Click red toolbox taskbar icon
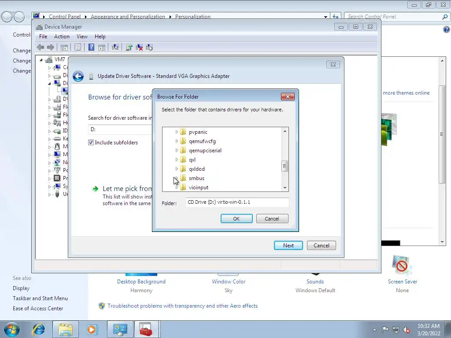The height and width of the screenshot is (338, 451). click(146, 329)
